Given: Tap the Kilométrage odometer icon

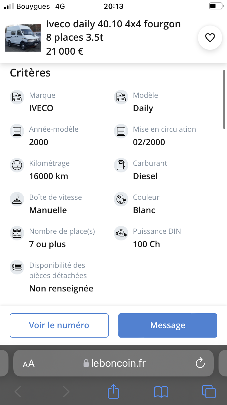Looking at the screenshot, I should [x=17, y=165].
